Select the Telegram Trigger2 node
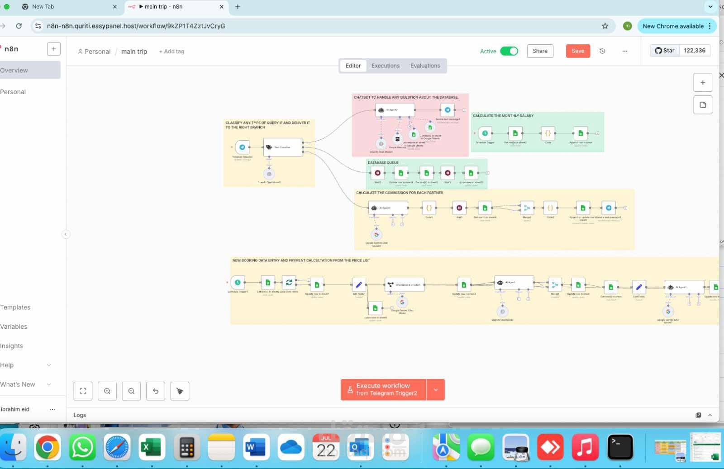Screen dimensions: 724x469 pos(242,147)
